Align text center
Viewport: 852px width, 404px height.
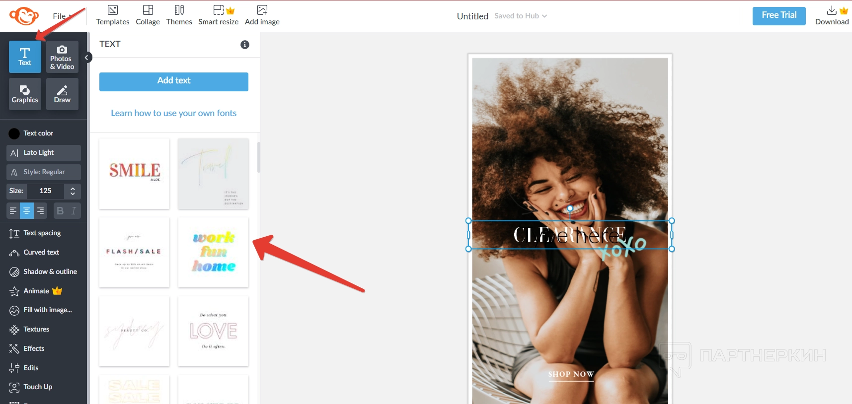pos(27,211)
